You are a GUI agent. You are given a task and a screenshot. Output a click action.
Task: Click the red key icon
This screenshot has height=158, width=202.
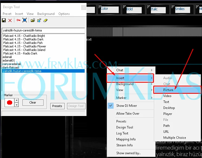[18, 20]
